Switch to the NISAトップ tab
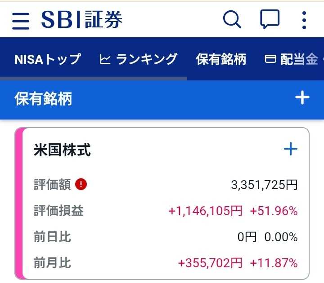 pos(48,59)
